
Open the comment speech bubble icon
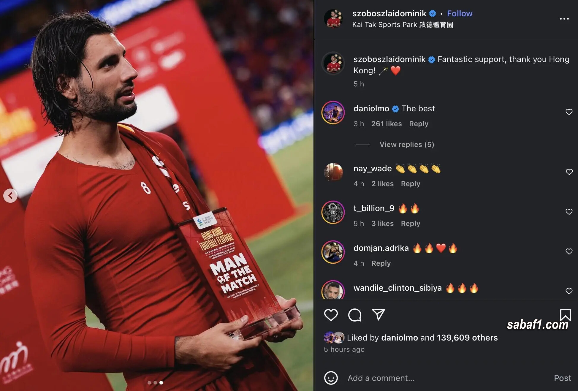coord(355,315)
